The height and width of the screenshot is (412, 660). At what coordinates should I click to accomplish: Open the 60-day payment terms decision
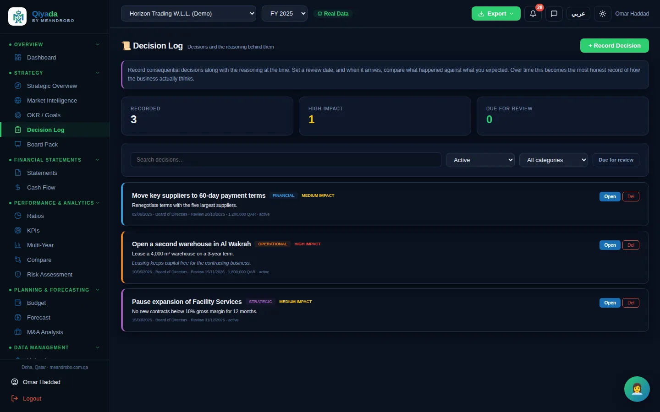pos(610,196)
